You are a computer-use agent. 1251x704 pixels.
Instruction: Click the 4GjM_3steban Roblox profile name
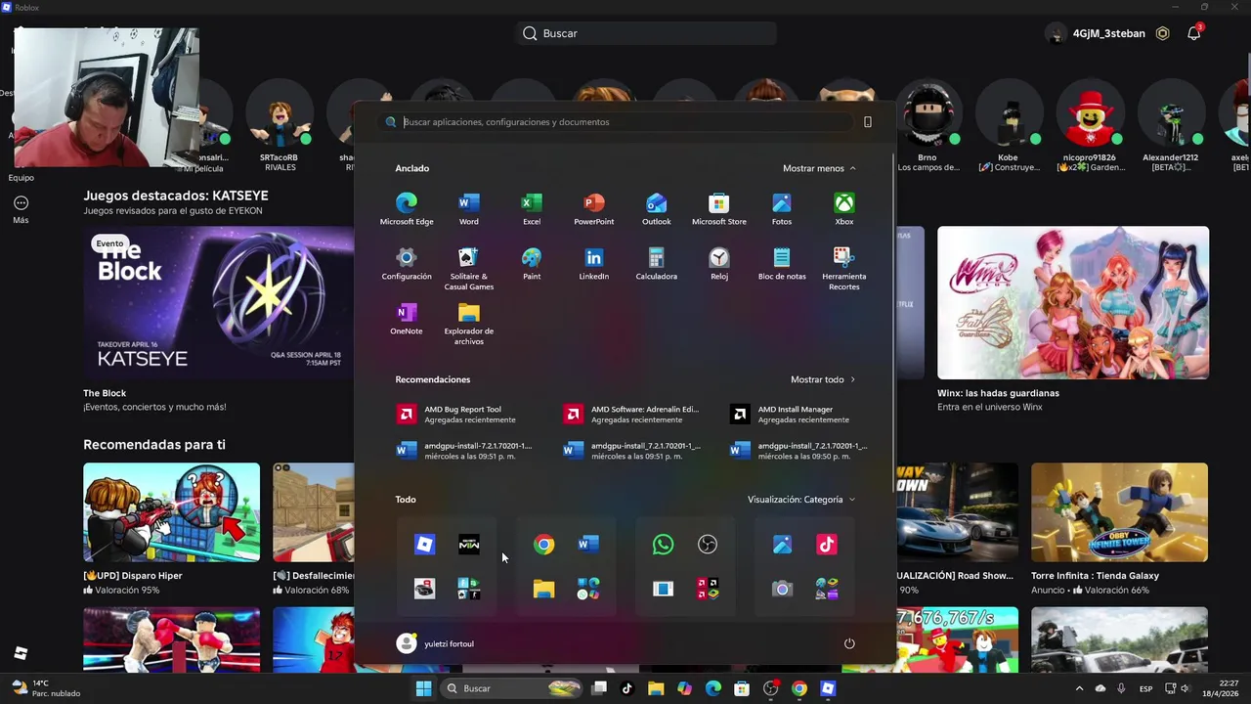pyautogui.click(x=1108, y=33)
